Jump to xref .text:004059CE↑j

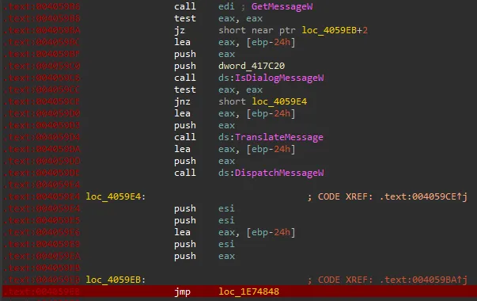point(423,196)
